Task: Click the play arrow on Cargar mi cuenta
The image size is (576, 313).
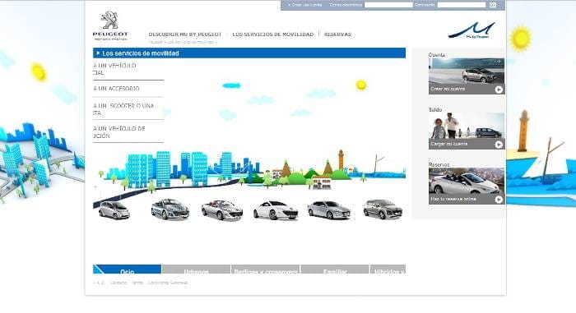Action: point(499,145)
